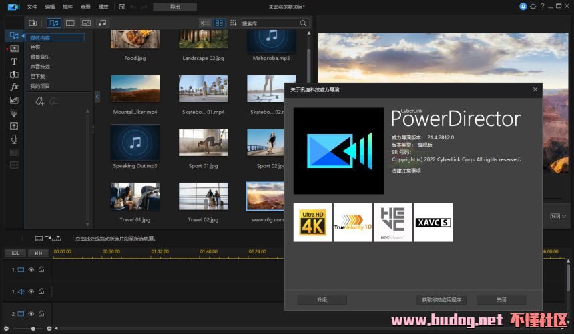Open the 文件 menu
Screen dimensions: 574x334
pos(32,7)
